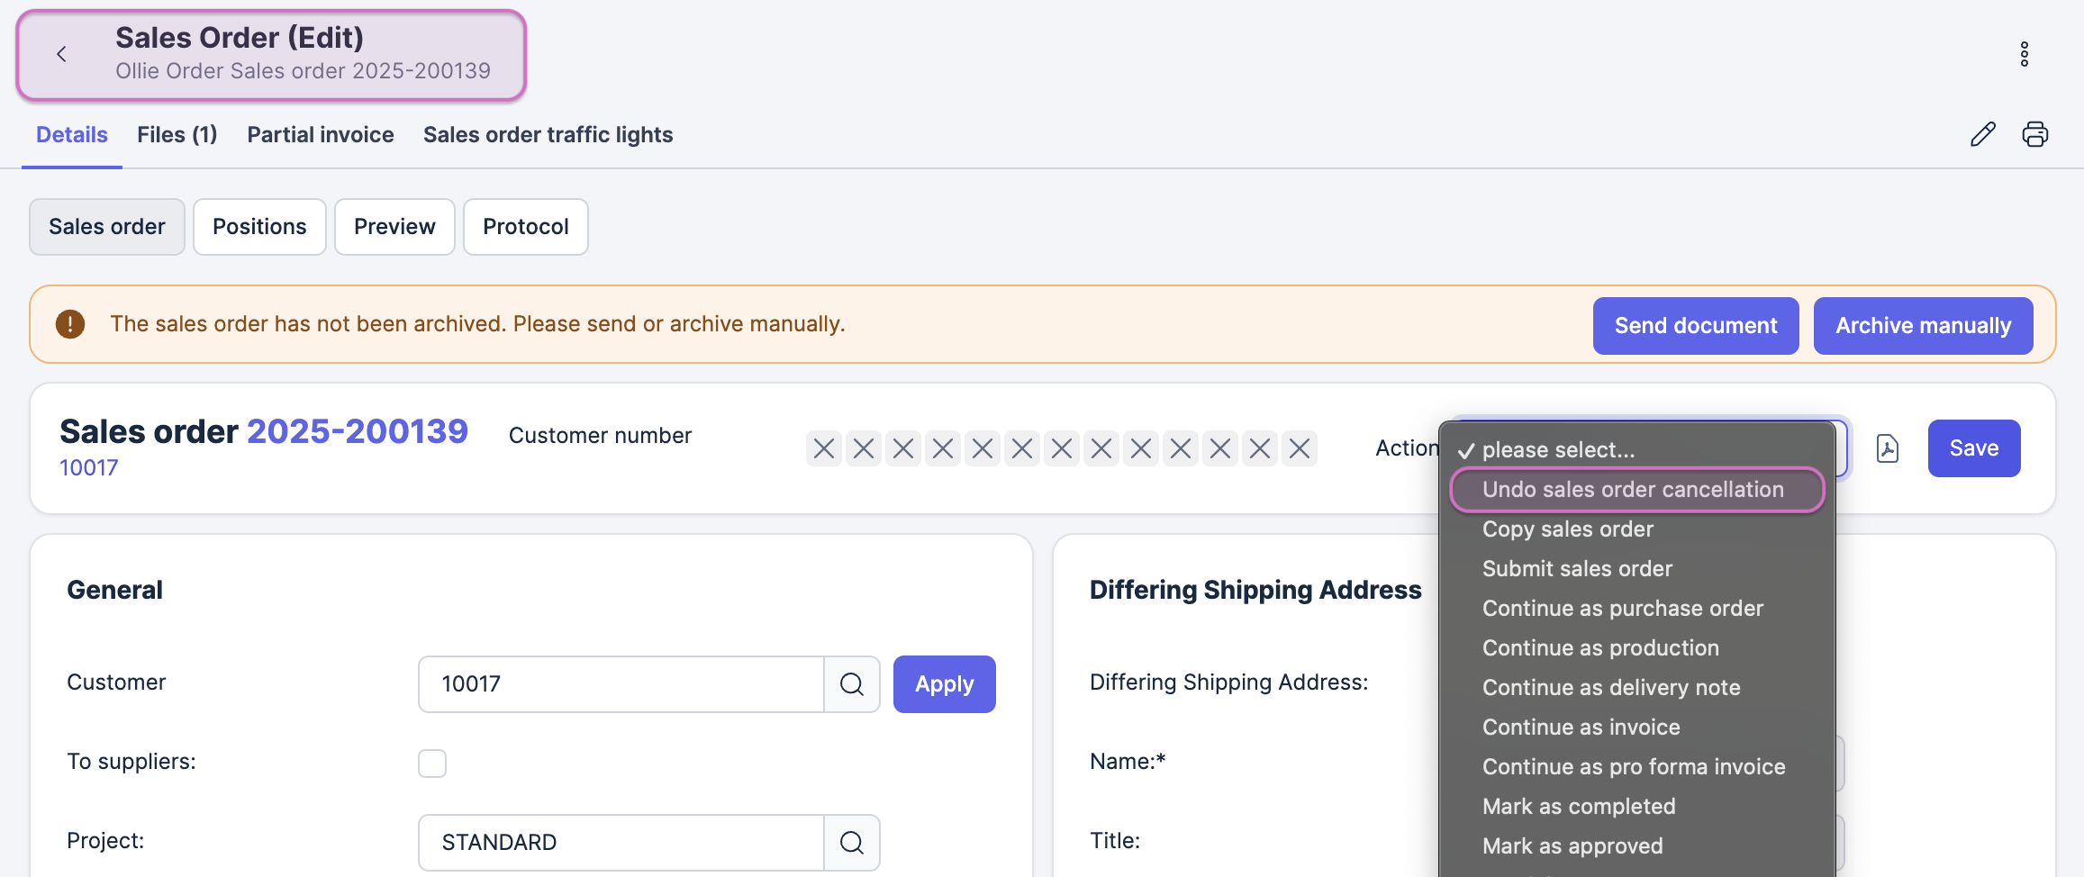Choose Continue as invoice from Action list
Viewport: 2084px width, 877px height.
click(x=1581, y=728)
